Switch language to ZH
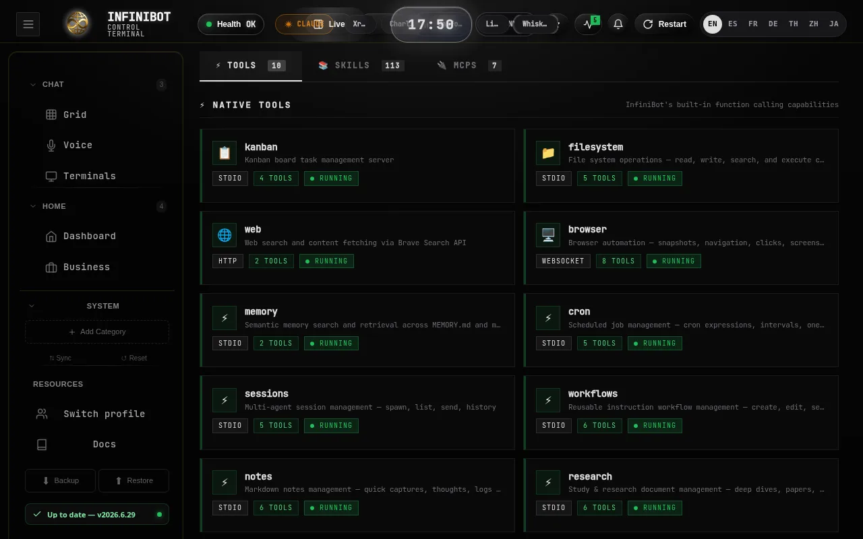Screen dimensions: 863x539 (x=814, y=24)
